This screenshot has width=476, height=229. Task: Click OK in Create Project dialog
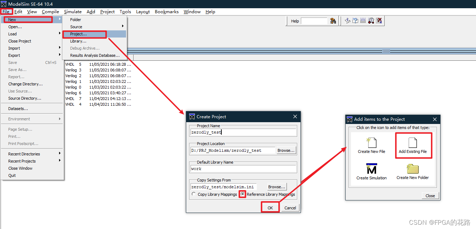(x=270, y=208)
